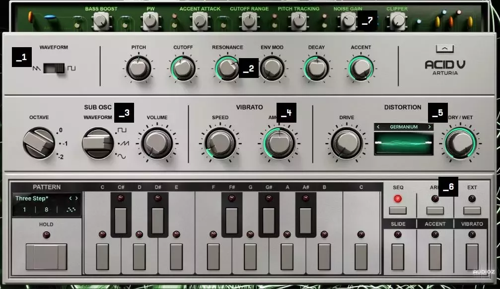The image size is (500, 289).
Task: Click the sawtooth icon beside the main Waveform switch
Action: 36,68
